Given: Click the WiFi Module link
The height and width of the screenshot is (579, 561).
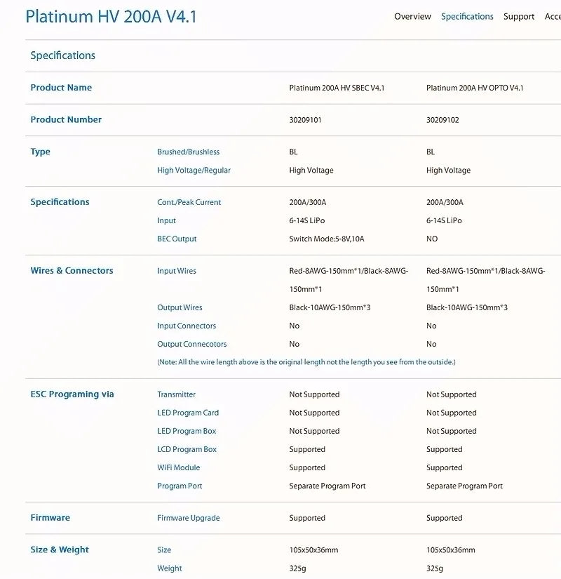Looking at the screenshot, I should 178,467.
